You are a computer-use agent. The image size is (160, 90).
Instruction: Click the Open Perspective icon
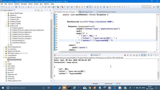pos(154,7)
